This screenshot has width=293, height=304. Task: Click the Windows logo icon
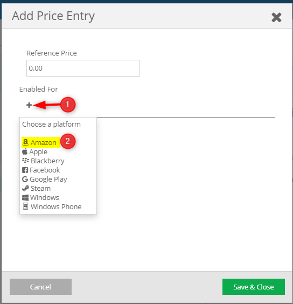25,198
